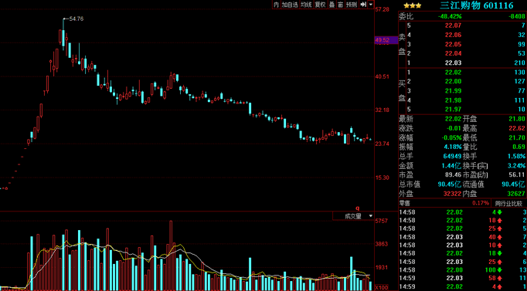This screenshot has width=527, height=291.
Task: Click the three-star rating icon
Action: [x=412, y=5]
